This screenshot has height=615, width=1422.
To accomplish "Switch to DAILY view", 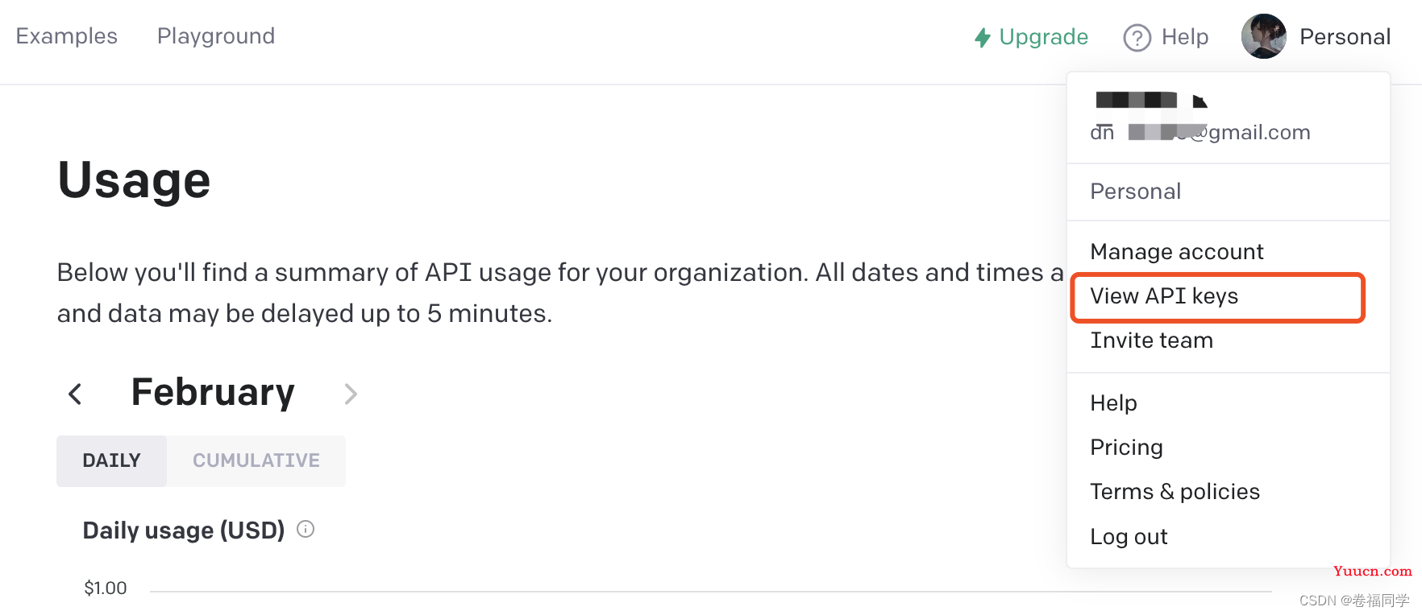I will coord(111,460).
